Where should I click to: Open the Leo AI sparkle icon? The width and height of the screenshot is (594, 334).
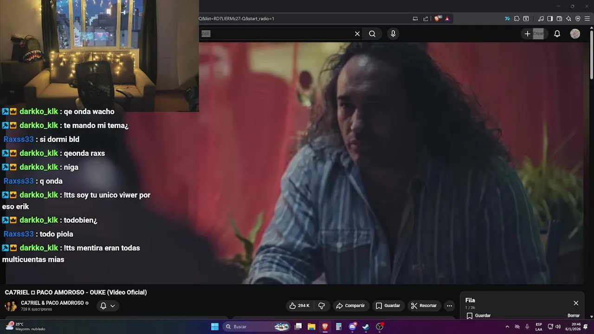pos(568,19)
